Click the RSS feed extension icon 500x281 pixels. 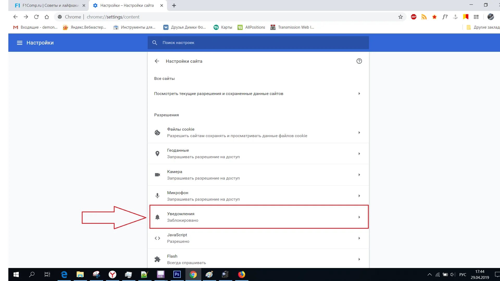[x=424, y=17]
